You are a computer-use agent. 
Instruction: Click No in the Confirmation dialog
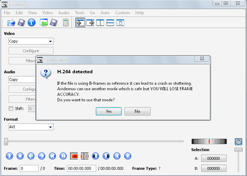[137, 111]
